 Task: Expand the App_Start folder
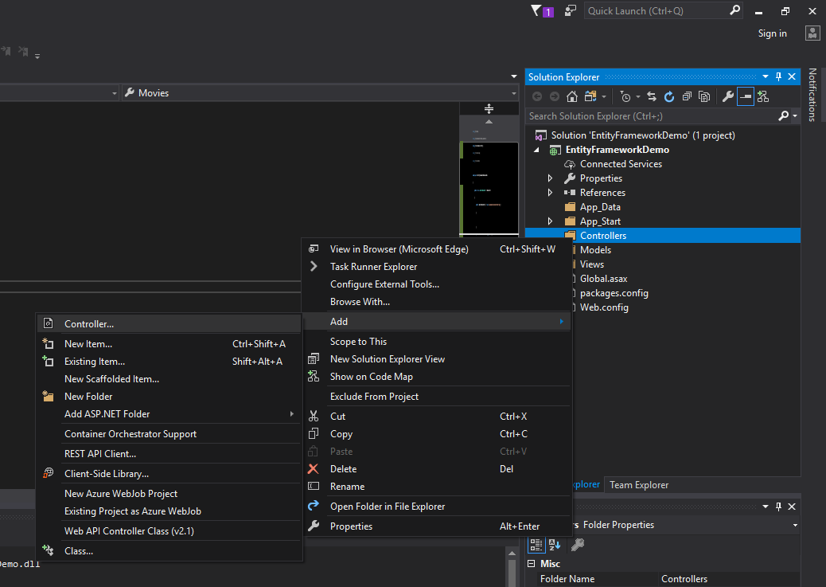[x=550, y=221]
